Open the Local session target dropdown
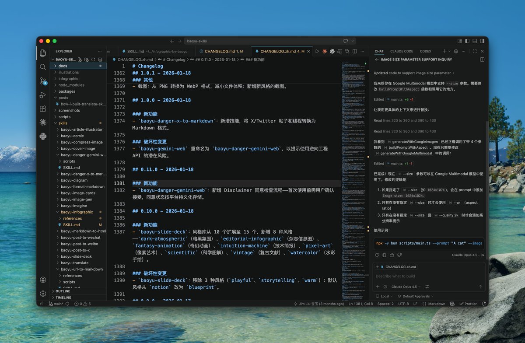Image resolution: width=525 pixels, height=343 pixels. point(384,296)
